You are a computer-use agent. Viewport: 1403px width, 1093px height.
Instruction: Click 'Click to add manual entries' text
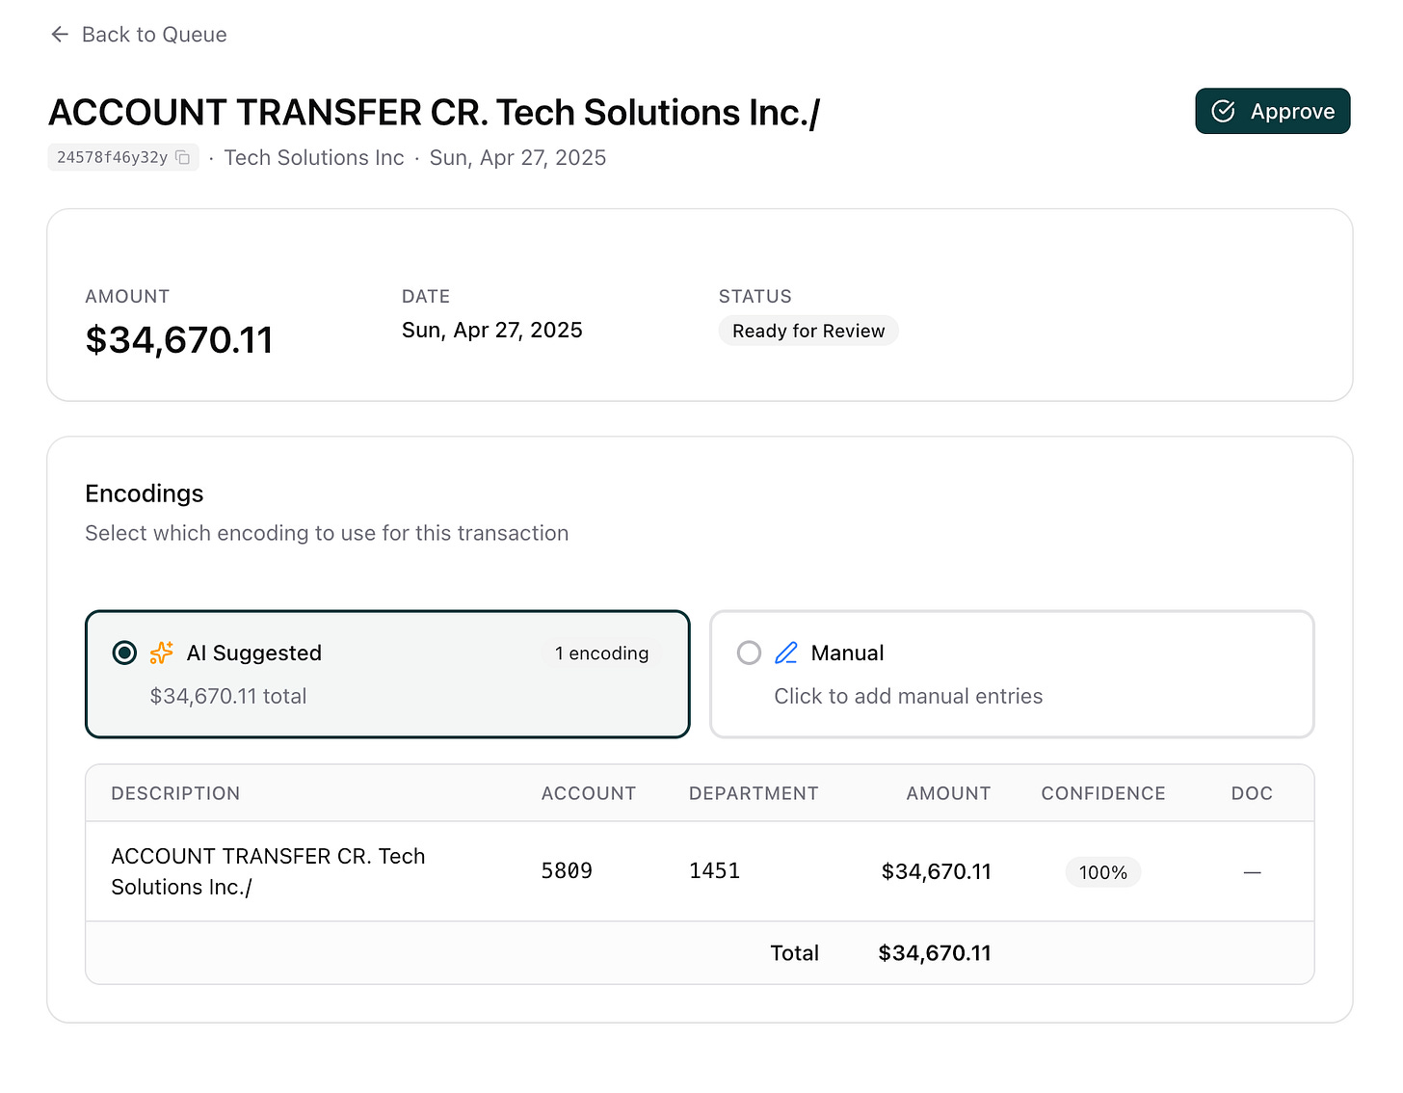coord(908,696)
